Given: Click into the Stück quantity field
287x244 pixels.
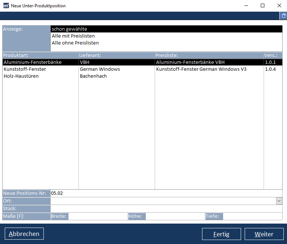Looking at the screenshot, I should [x=166, y=209].
